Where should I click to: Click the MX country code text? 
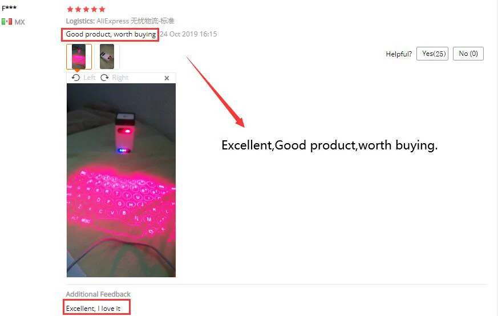tap(19, 22)
